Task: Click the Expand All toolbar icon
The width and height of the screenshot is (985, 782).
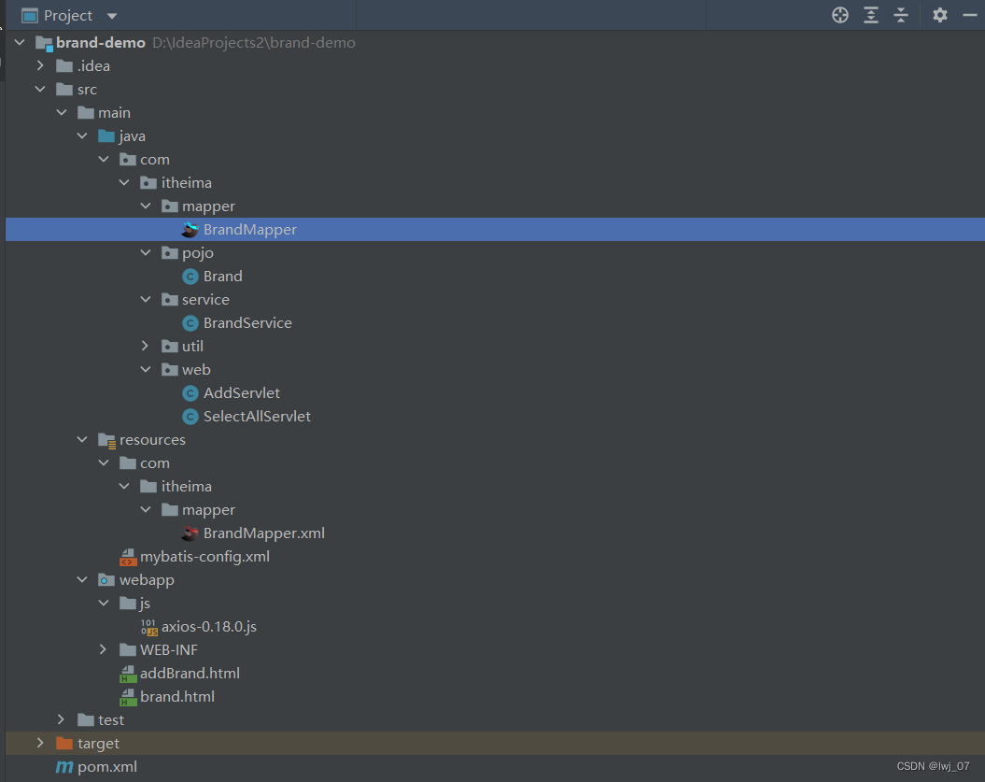Action: pyautogui.click(x=871, y=15)
